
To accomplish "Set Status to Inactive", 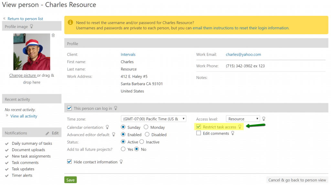I will tap(142, 142).
